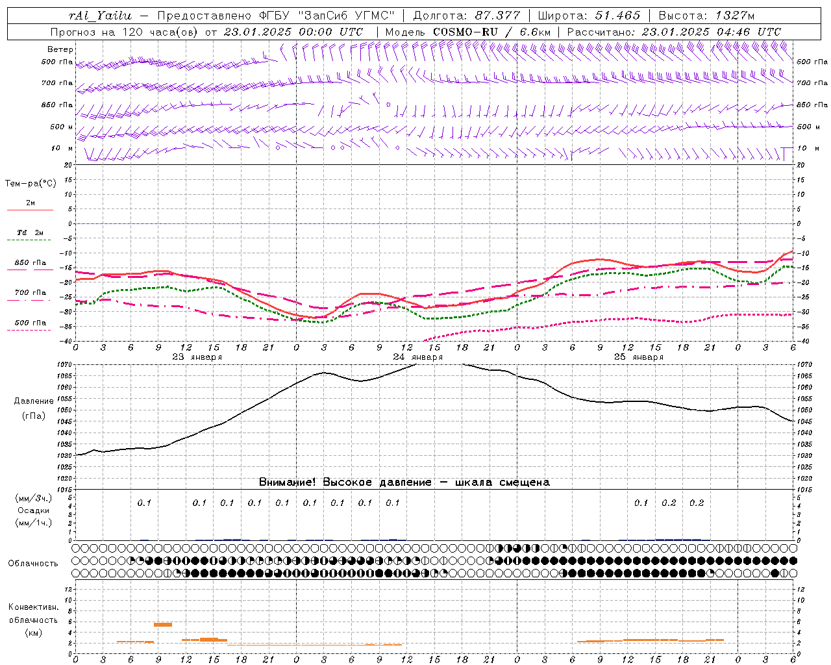Click the Давление pressure panel label
831x665 pixels.
click(x=34, y=401)
